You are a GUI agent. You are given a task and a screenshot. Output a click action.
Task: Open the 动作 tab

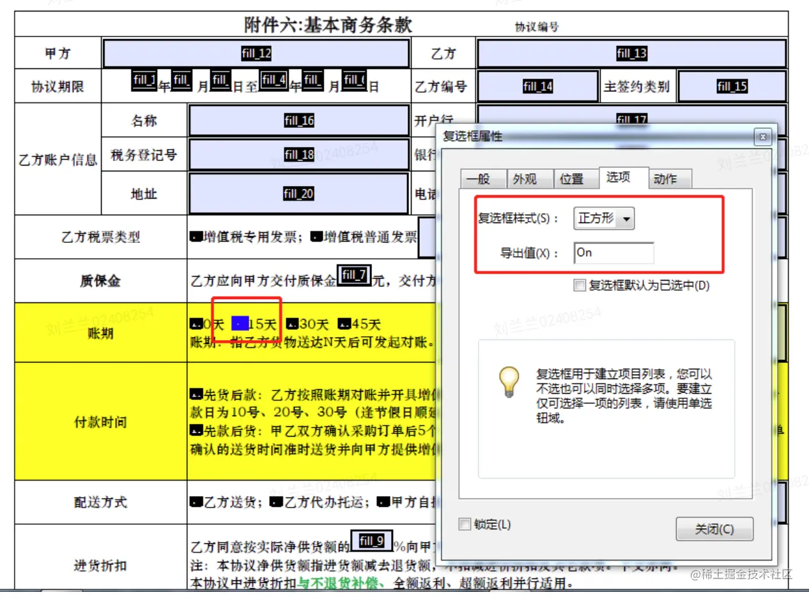pos(669,179)
